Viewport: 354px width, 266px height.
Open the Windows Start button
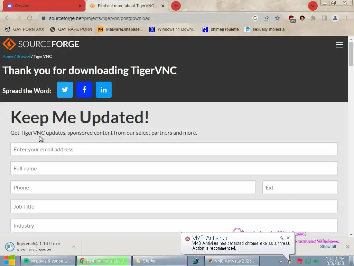tap(9, 260)
